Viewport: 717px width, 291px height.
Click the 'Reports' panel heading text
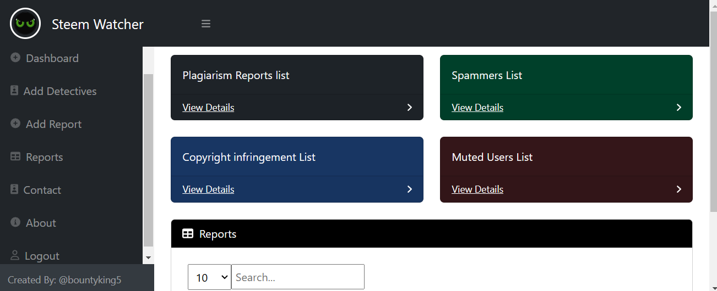click(x=218, y=234)
